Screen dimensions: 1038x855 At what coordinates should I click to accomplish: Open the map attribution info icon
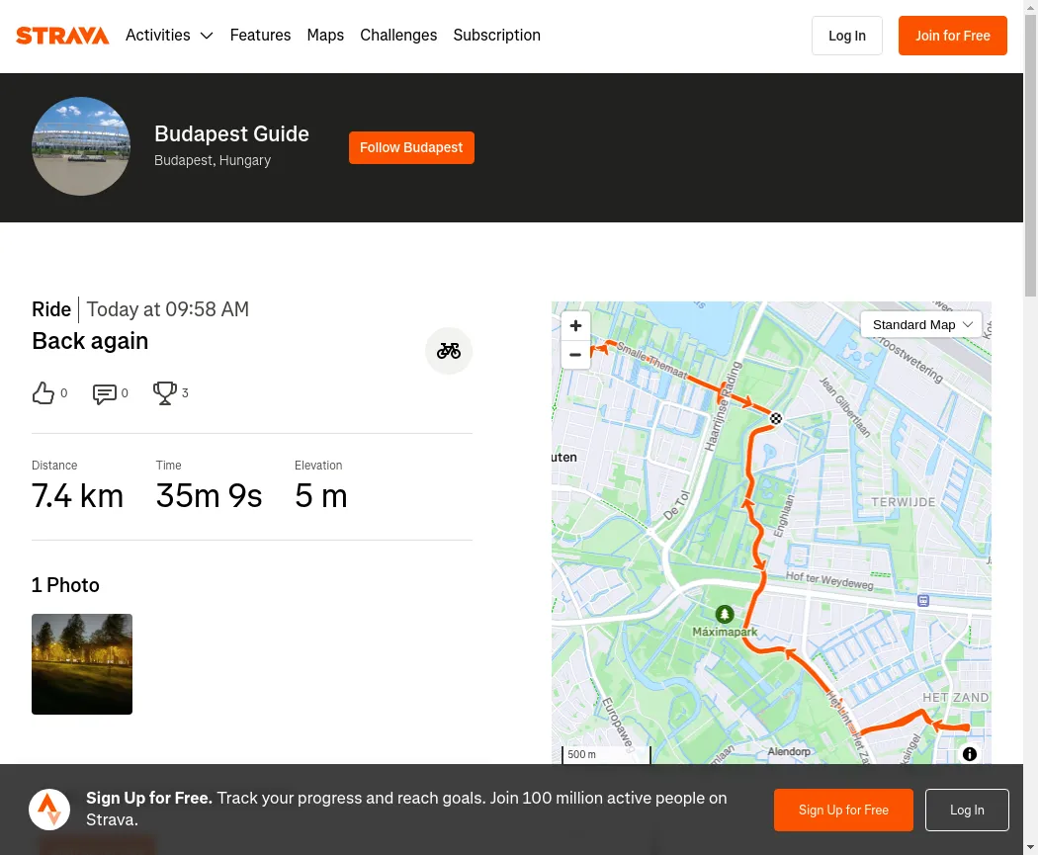coord(969,754)
